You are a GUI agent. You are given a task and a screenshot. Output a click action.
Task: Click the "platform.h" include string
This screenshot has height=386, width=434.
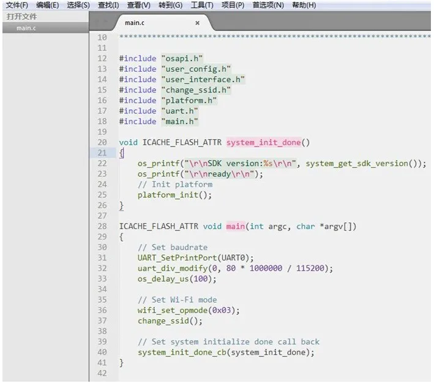tap(189, 100)
